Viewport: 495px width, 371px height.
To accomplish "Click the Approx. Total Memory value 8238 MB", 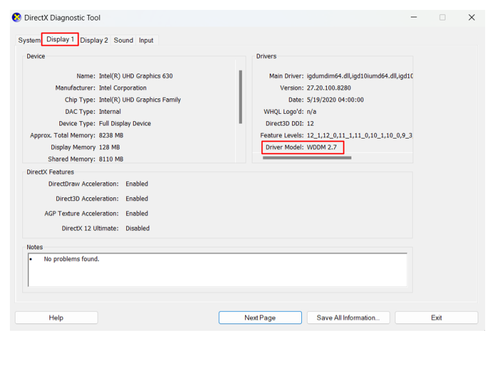I will [x=111, y=135].
